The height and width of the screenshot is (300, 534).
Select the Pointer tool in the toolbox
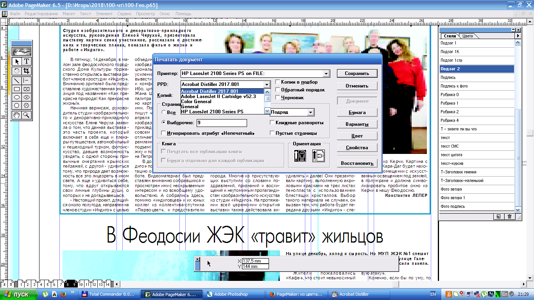tap(17, 61)
